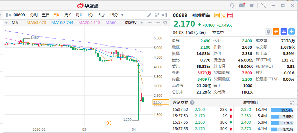Click the 19.14% volume bar
Image resolution: width=298 pixels, height=133 pixels.
pos(282,110)
